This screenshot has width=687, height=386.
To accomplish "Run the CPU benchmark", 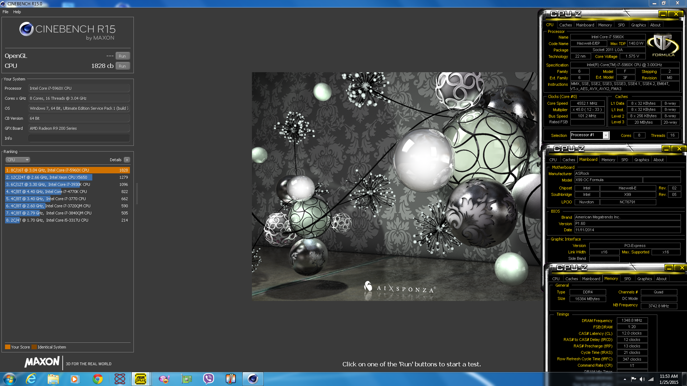I will click(122, 66).
